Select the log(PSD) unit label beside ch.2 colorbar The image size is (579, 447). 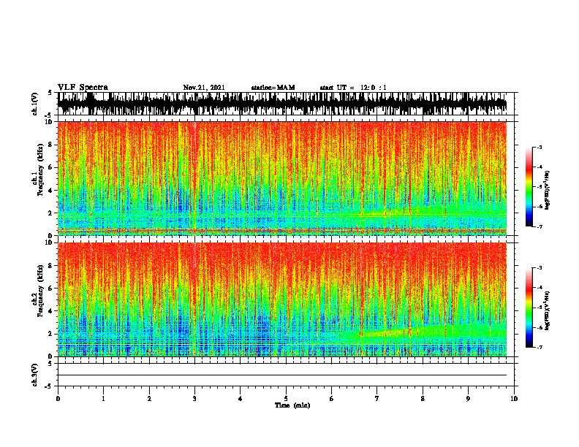click(547, 310)
